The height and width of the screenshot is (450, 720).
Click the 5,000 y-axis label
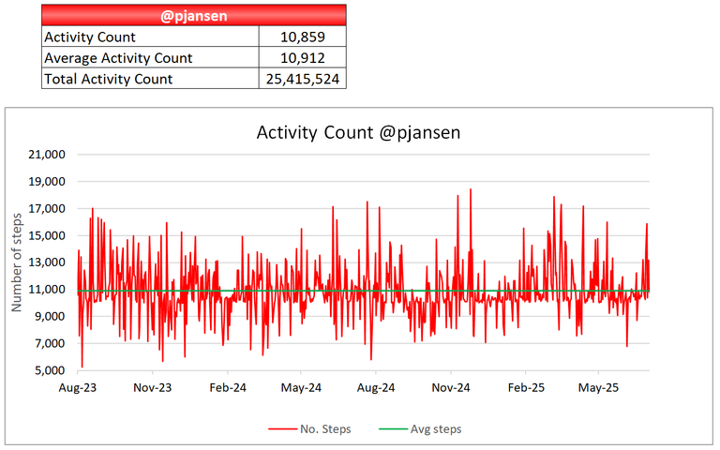click(x=50, y=370)
